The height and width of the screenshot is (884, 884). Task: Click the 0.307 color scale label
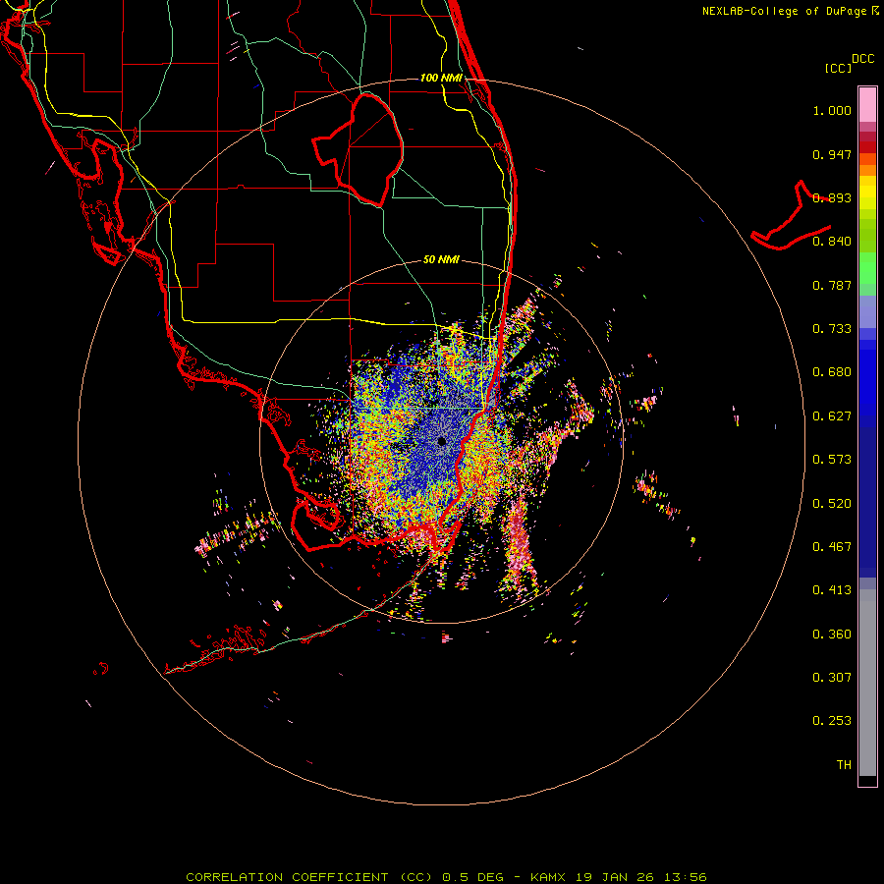(832, 678)
